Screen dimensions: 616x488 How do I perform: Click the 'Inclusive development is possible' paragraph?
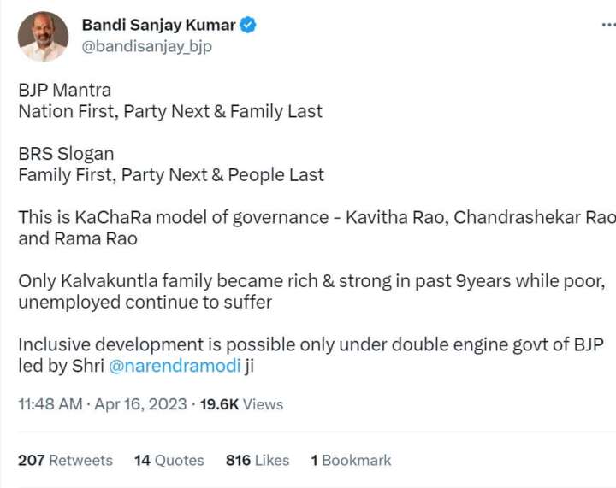pyautogui.click(x=308, y=345)
